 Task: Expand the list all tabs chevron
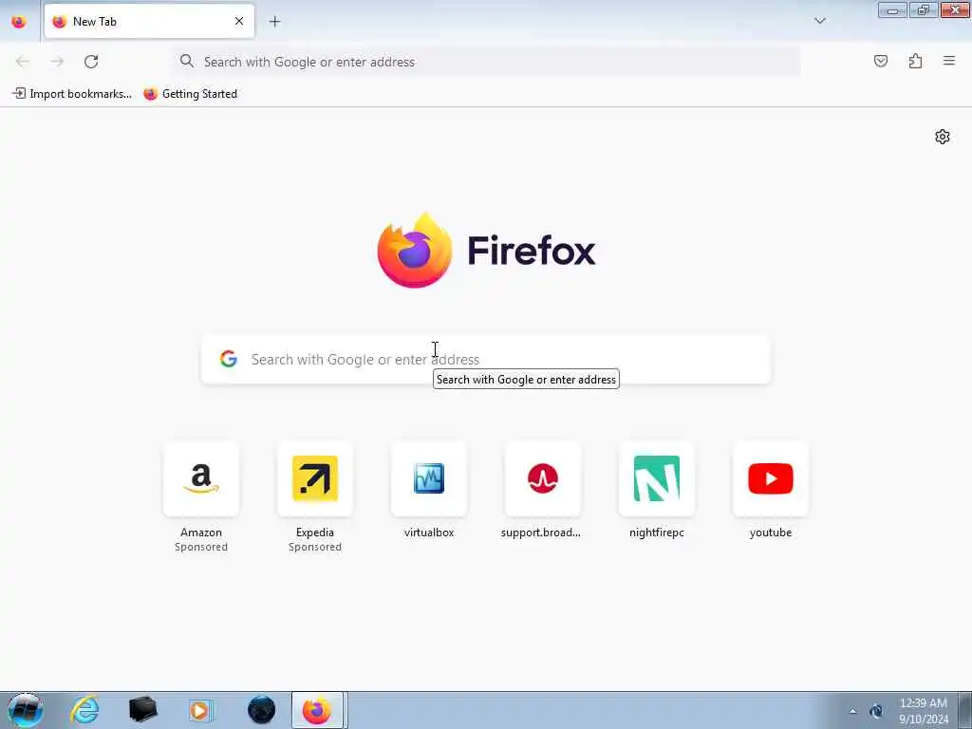819,21
